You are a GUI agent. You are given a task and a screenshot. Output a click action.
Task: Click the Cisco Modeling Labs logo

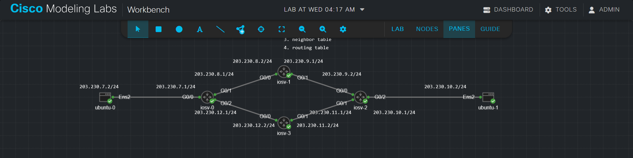[63, 9]
